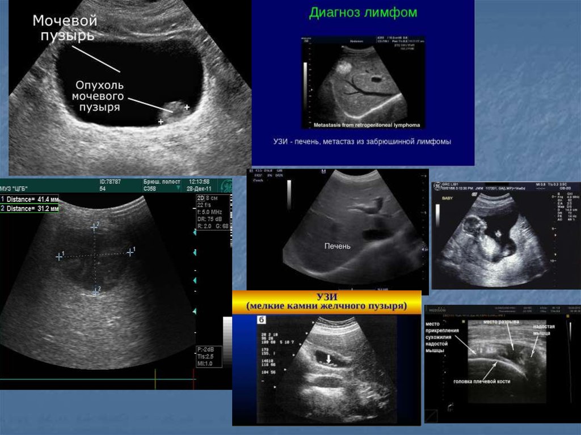Select the bladder tumor ultrasound image
The width and height of the screenshot is (581, 435).
pos(130,87)
